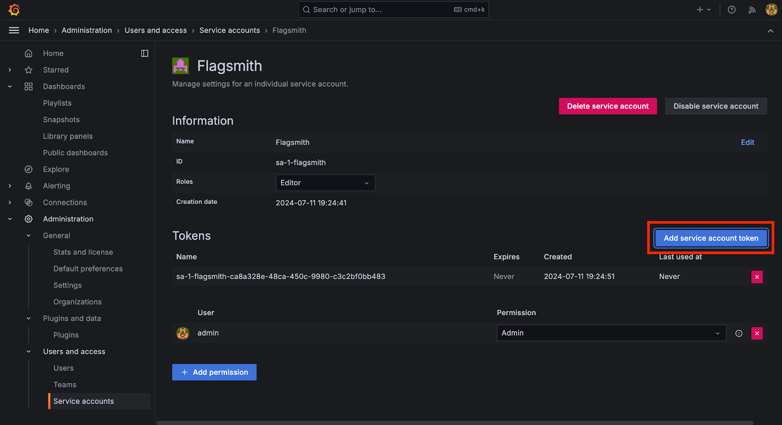Open the admin Permission dropdown
The image size is (782, 425).
pyautogui.click(x=611, y=333)
